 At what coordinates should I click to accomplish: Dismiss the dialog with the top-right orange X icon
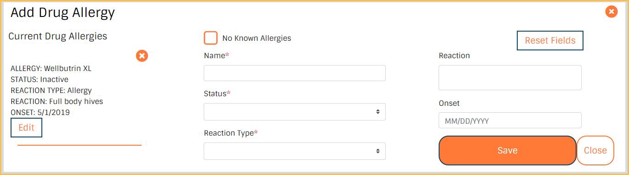(x=611, y=11)
